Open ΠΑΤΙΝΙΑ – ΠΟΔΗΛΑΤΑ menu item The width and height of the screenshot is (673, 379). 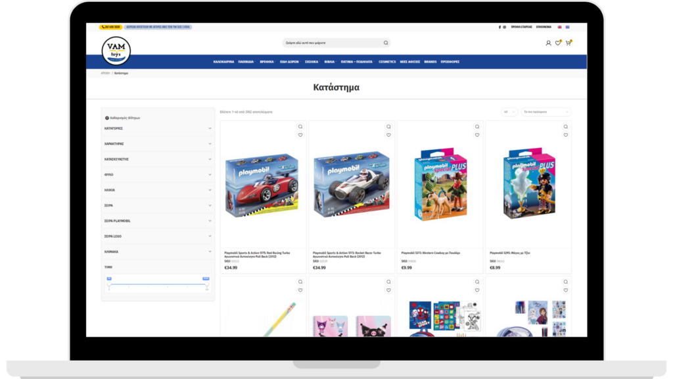(x=357, y=62)
